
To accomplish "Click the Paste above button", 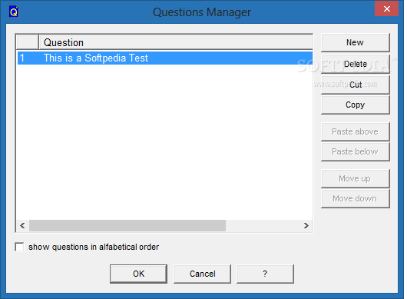I will pos(355,131).
